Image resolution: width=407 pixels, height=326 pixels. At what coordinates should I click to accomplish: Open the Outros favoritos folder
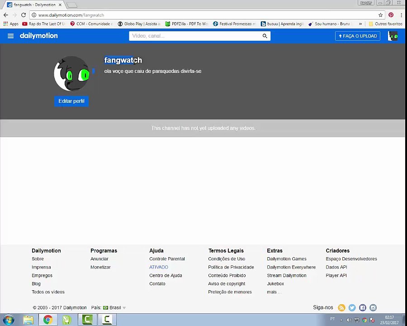coord(385,24)
